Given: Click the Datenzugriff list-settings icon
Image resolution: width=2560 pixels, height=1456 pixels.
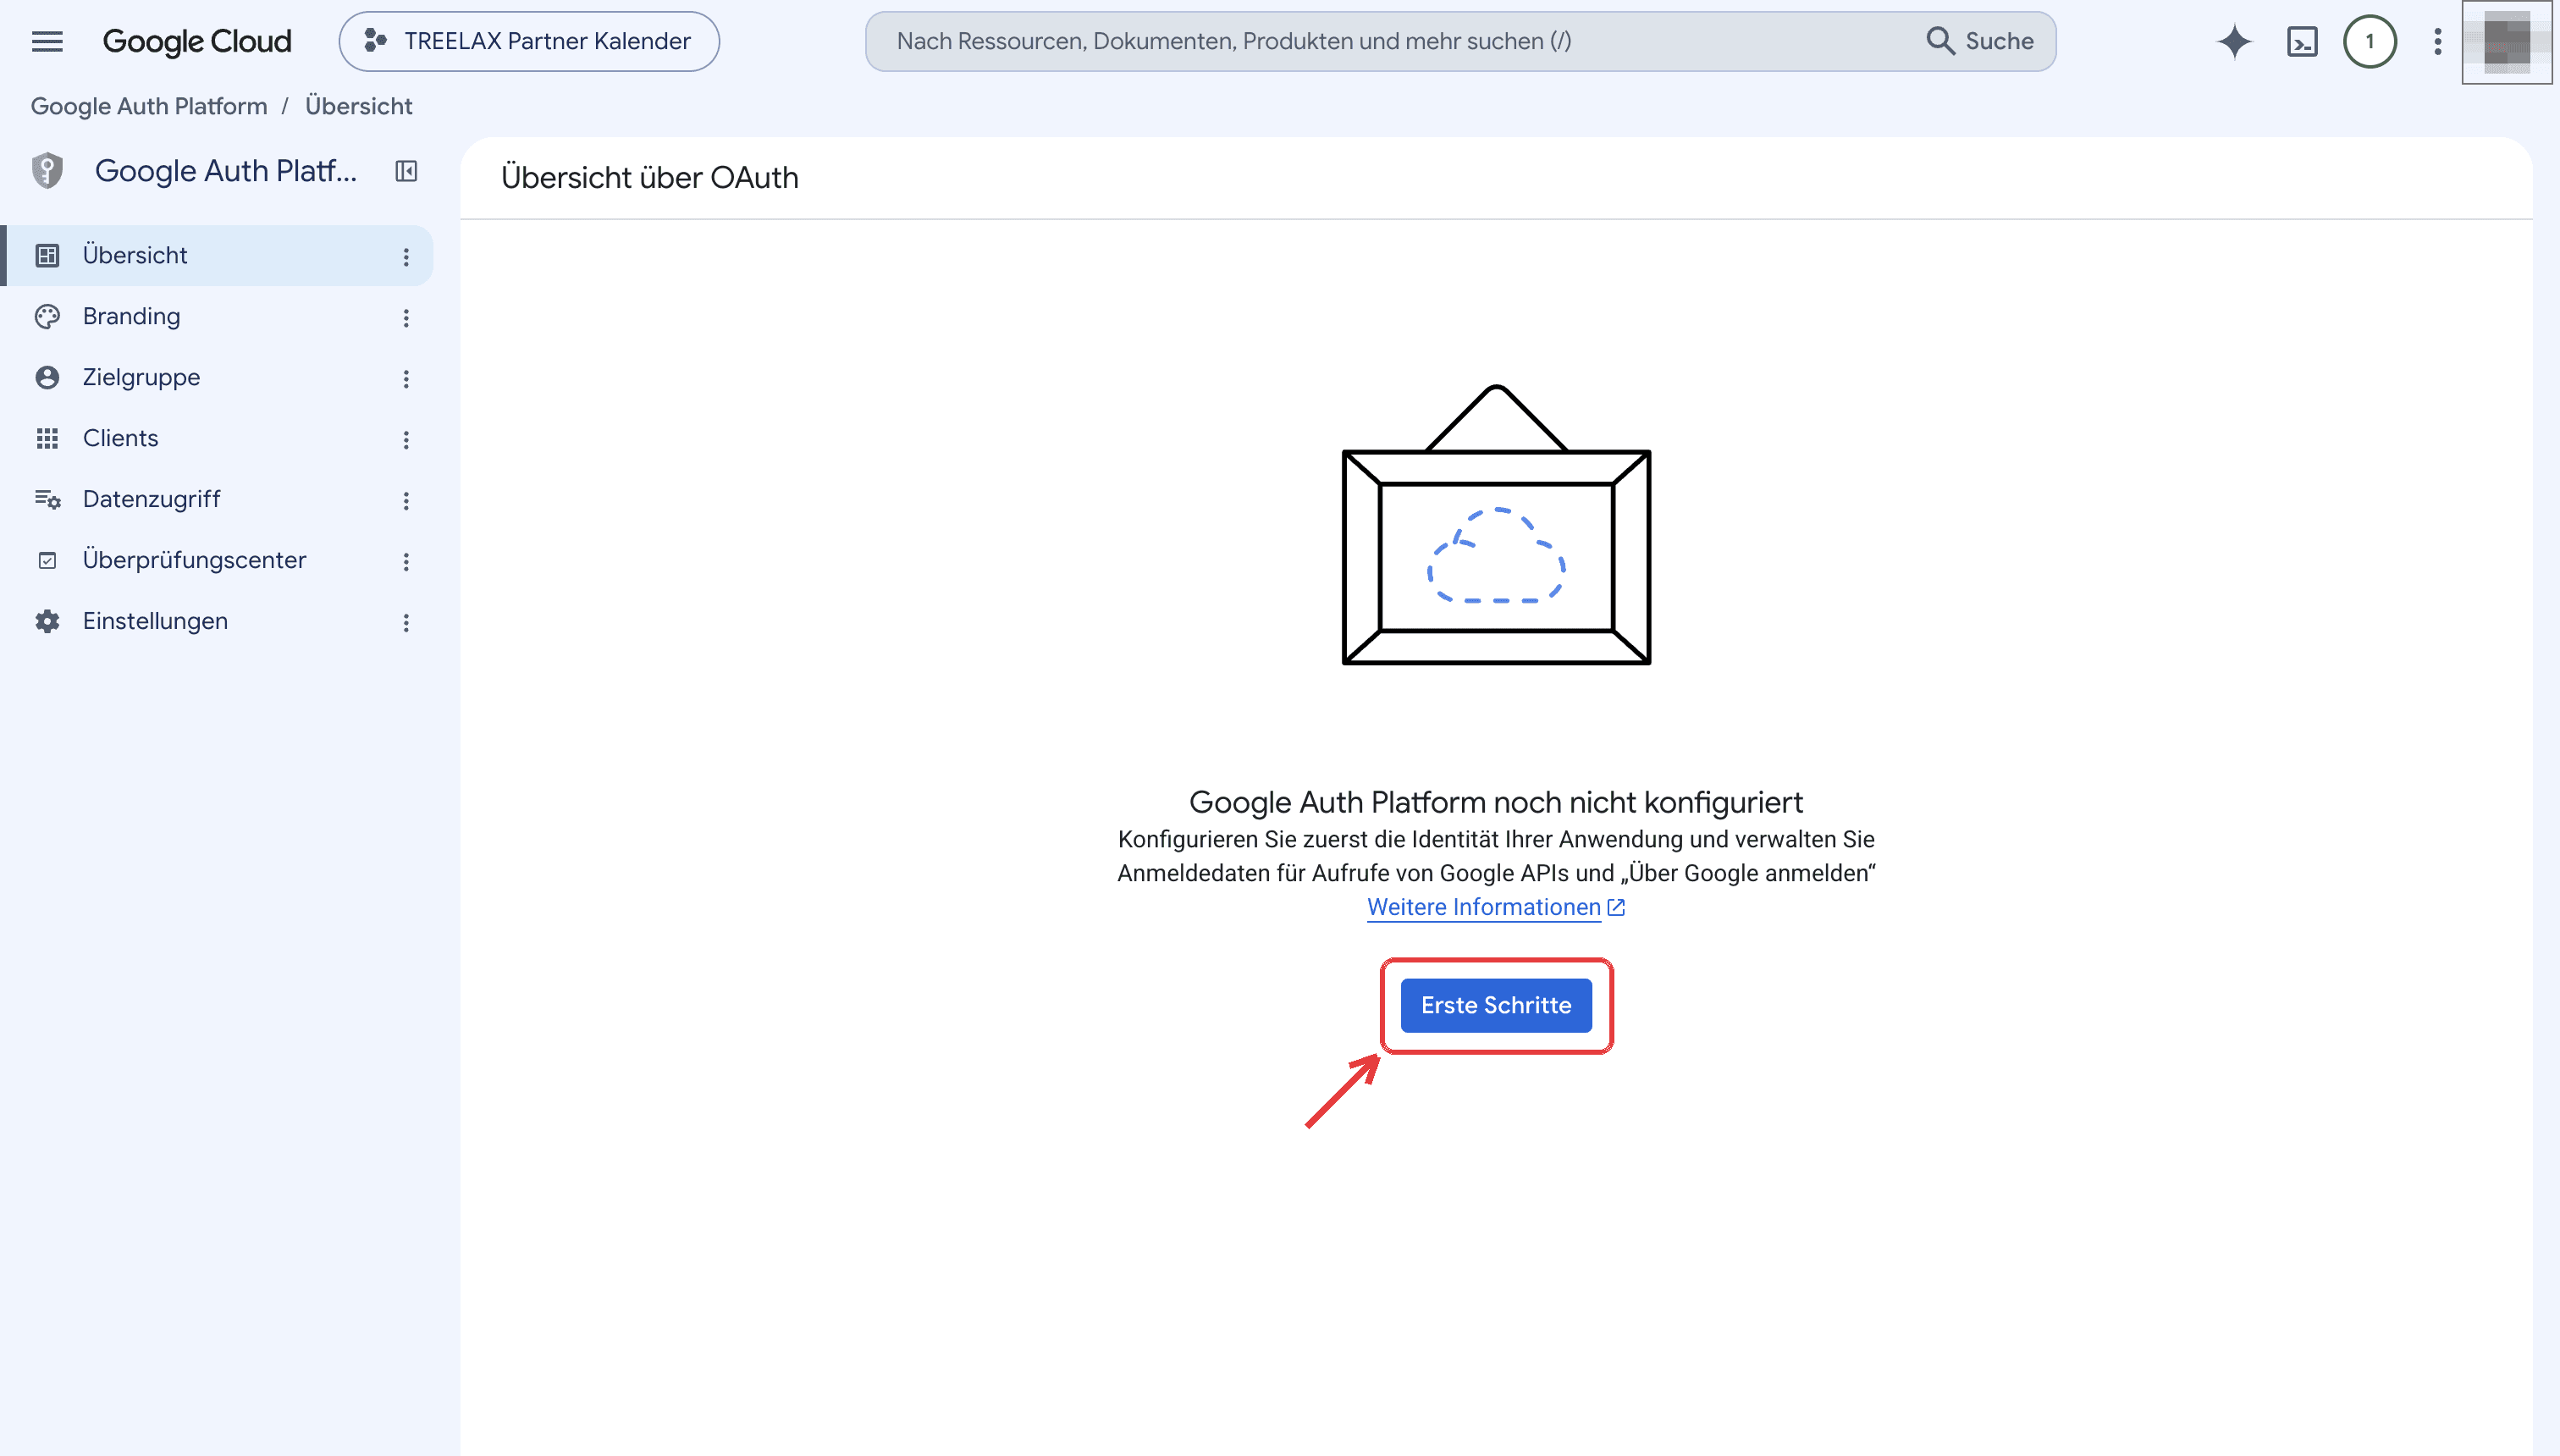Looking at the screenshot, I should tap(47, 499).
